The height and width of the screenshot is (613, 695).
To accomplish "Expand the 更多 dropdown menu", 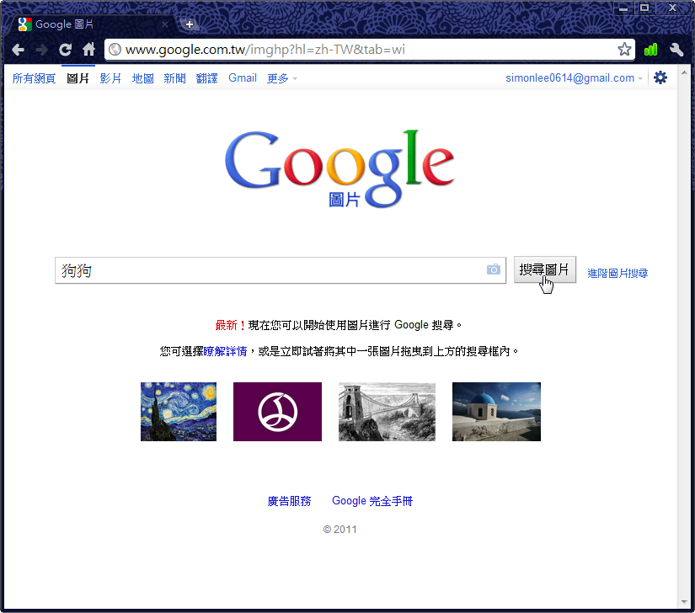I will tap(282, 78).
